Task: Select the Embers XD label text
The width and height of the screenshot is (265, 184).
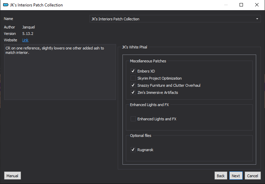Action: [146, 71]
